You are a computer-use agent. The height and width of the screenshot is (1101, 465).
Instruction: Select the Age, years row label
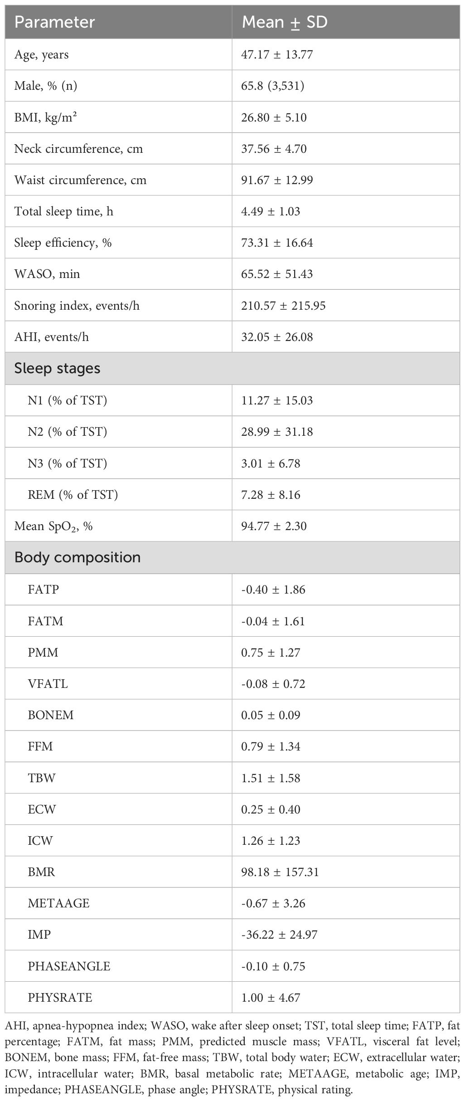tap(42, 55)
